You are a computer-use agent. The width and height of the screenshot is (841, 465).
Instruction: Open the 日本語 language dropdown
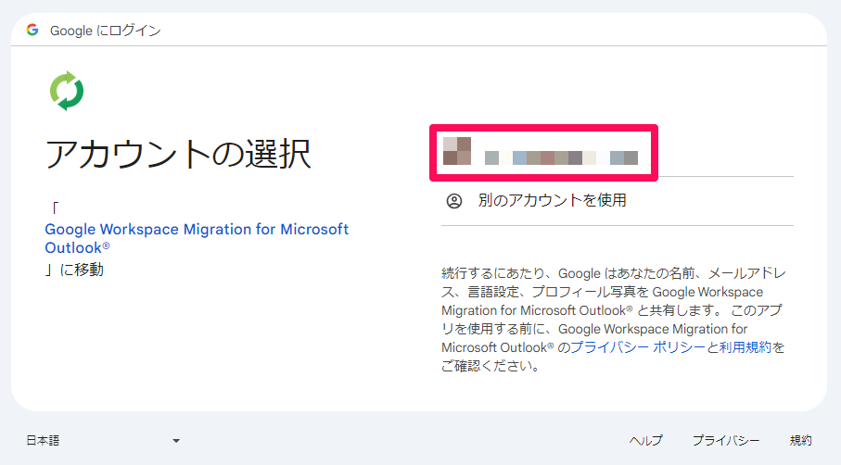(x=103, y=441)
